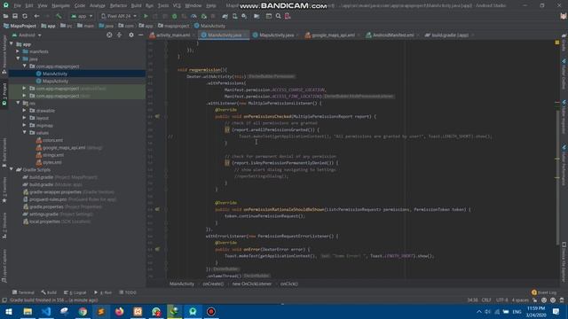This screenshot has height=319, width=568.
Task: Open the Refactor menu
Action: [x=118, y=6]
